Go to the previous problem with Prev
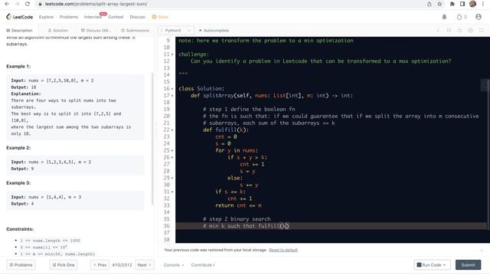Image resolution: width=490 pixels, height=276 pixels. 100,265
